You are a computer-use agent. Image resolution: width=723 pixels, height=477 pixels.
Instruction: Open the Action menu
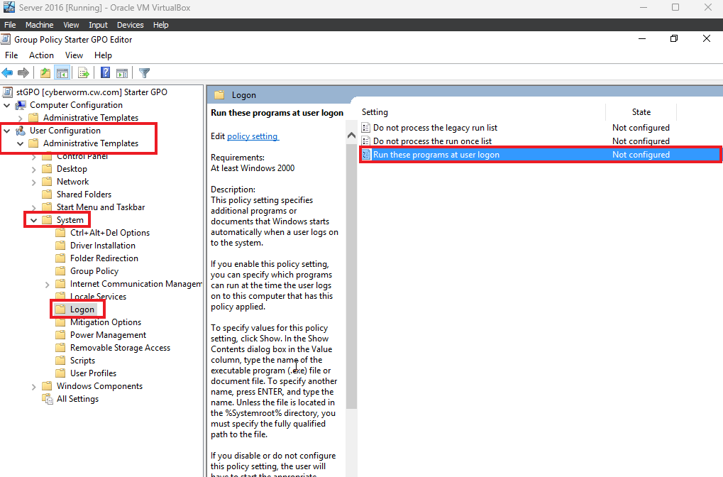pyautogui.click(x=41, y=55)
